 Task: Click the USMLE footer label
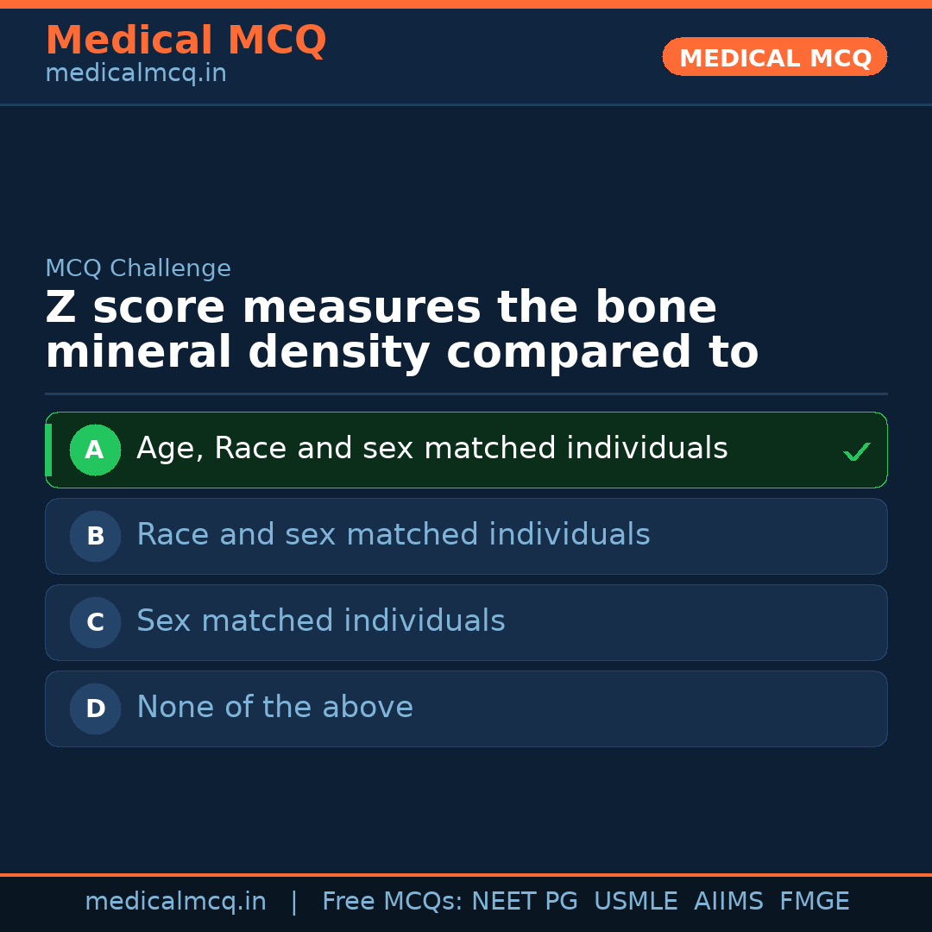[635, 902]
